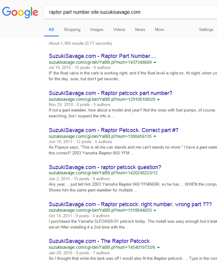Screen dimensions: 217x261
Task: Switch to the Shopping tab
Action: point(72,30)
